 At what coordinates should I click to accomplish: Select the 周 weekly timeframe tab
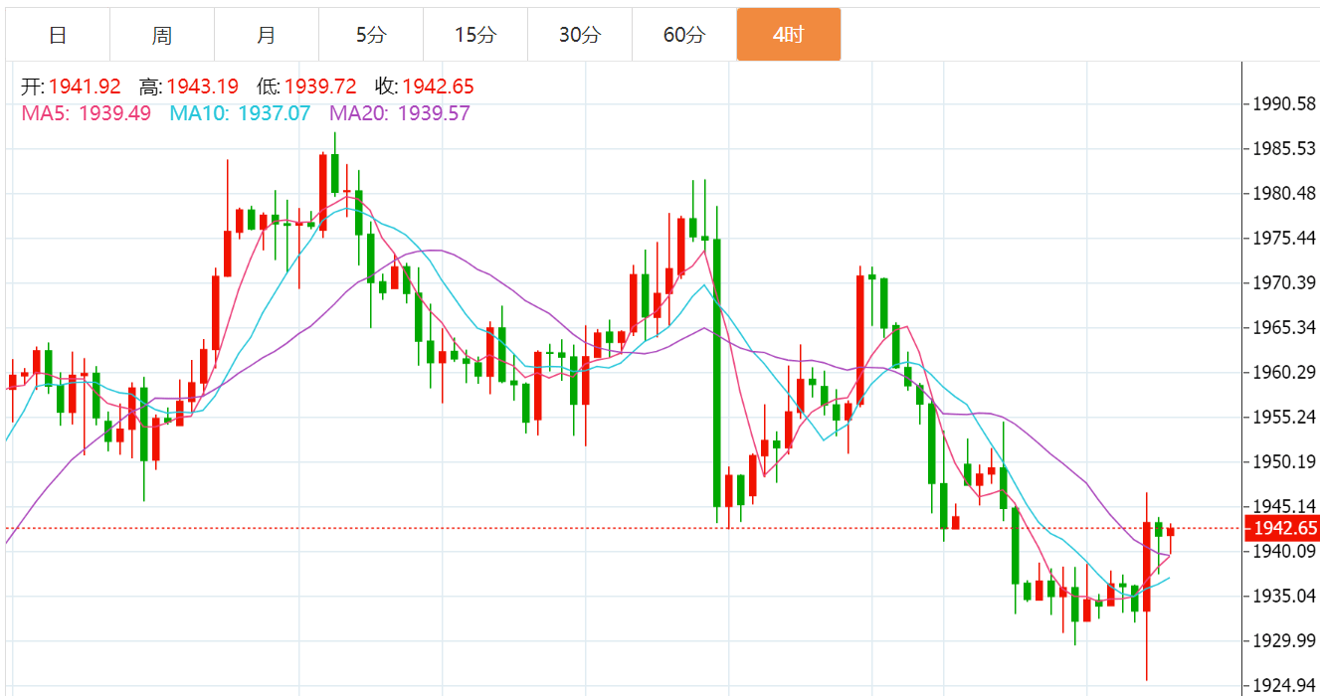click(x=162, y=35)
